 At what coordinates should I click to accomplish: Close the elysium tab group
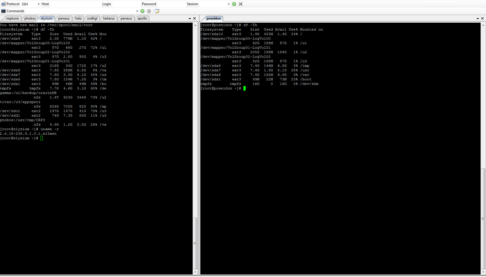click(195, 18)
